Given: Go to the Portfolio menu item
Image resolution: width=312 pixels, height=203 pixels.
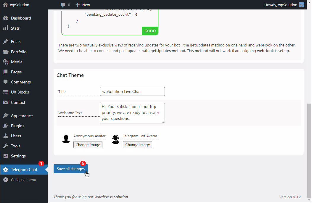Looking at the screenshot, I should 19,52.
